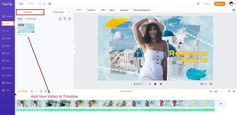
Task: Split scene using the timeline split icon
Action: (x=36, y=91)
